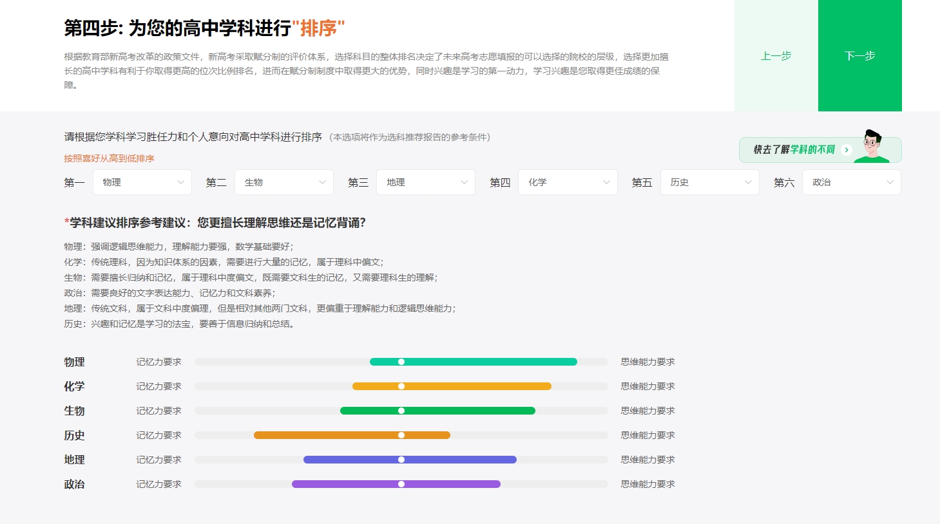Screen dimensions: 940x524
Task: Open the 第二 subject dropdown showing 生物
Action: click(x=283, y=182)
